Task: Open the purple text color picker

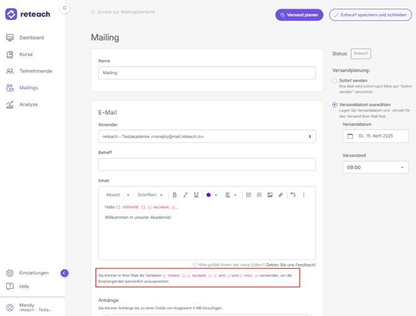Action: pos(212,195)
